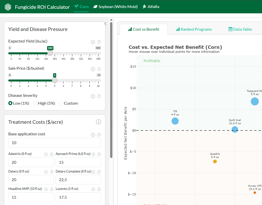Reset the Sale Price slider
262x205 pixels.
[x=99, y=69]
